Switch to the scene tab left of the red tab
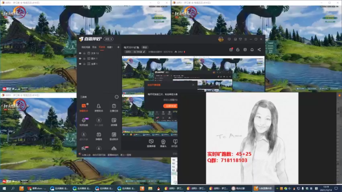Screen dimensions: 342x192 94,47
